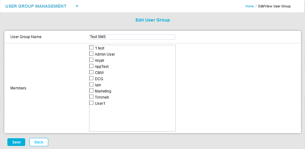The image size is (305, 149).
Task: Click the Back button
Action: 39,142
